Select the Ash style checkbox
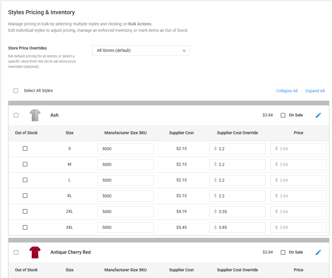 (x=16, y=115)
